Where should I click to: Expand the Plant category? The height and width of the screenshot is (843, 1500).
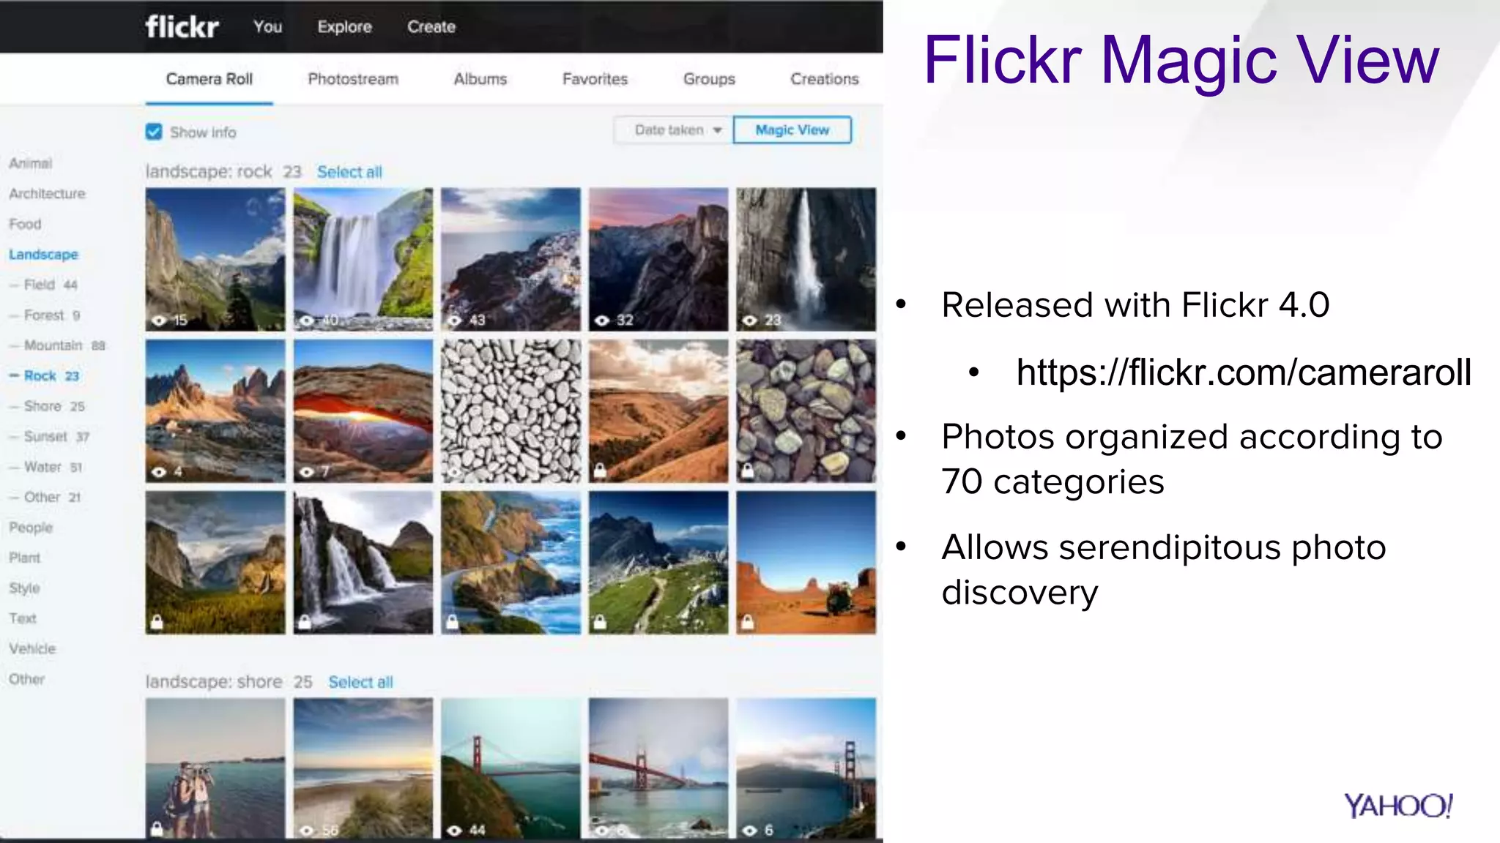[x=25, y=558]
